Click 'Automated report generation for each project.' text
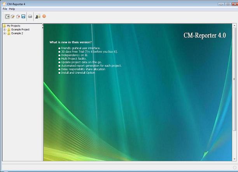This screenshot has width=238, height=172. click(x=91, y=66)
